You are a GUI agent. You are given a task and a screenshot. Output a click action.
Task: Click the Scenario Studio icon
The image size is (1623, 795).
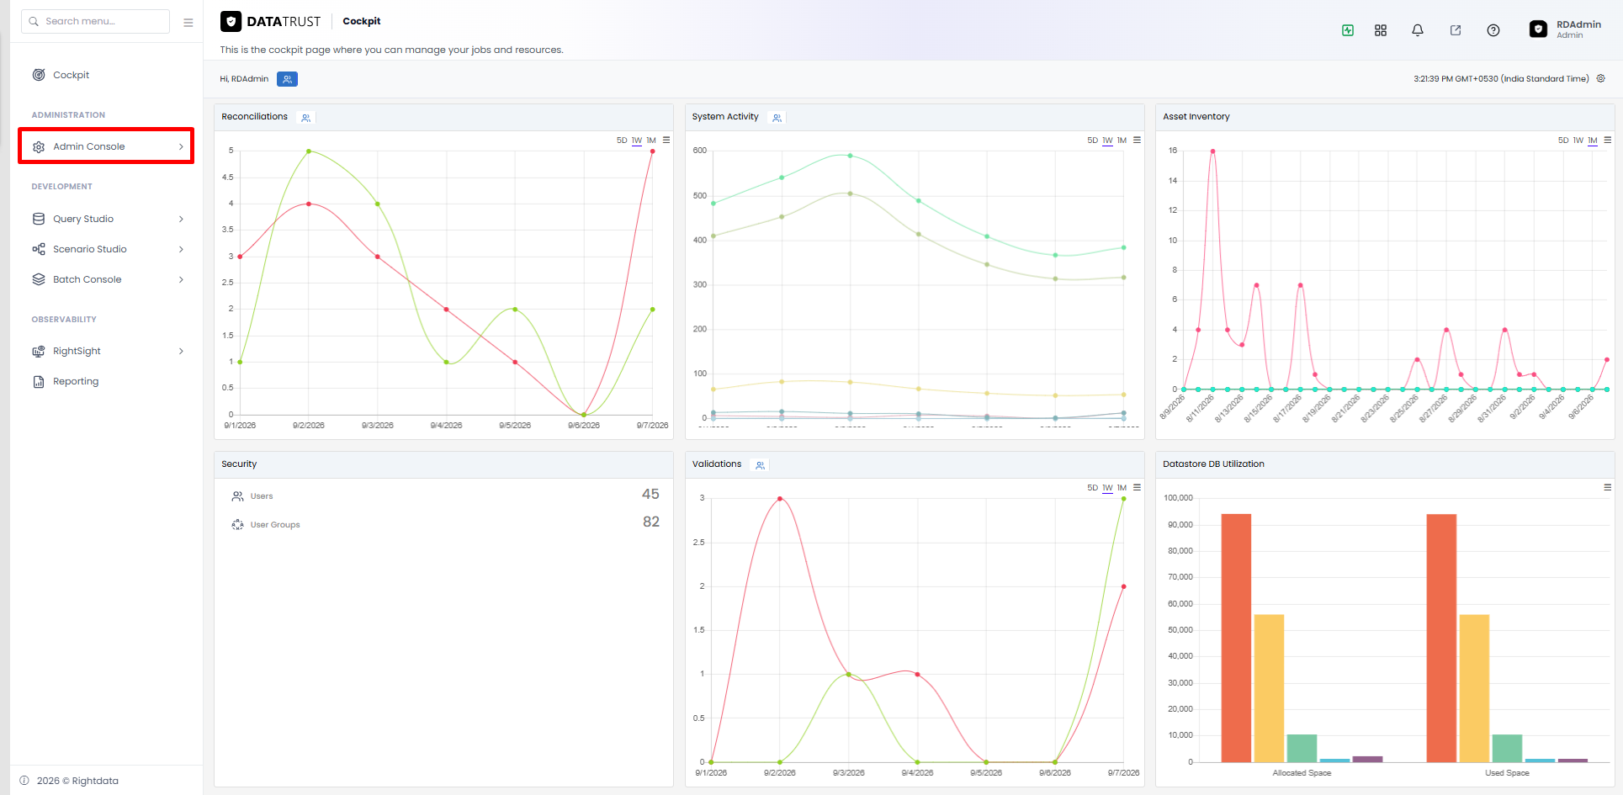[39, 249]
